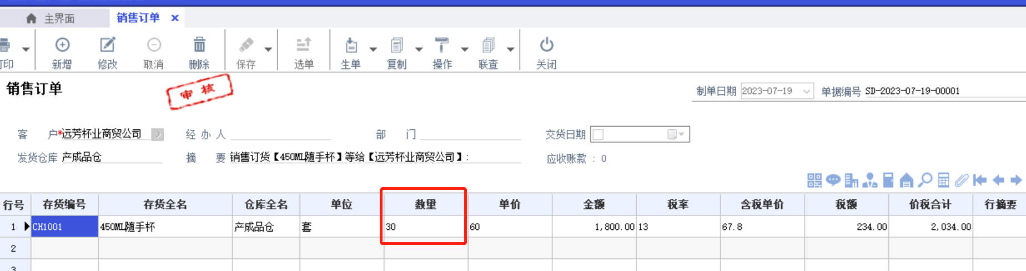Image resolution: width=1026 pixels, height=271 pixels.
Task: Open the print dropdown arrow
Action: [26, 49]
